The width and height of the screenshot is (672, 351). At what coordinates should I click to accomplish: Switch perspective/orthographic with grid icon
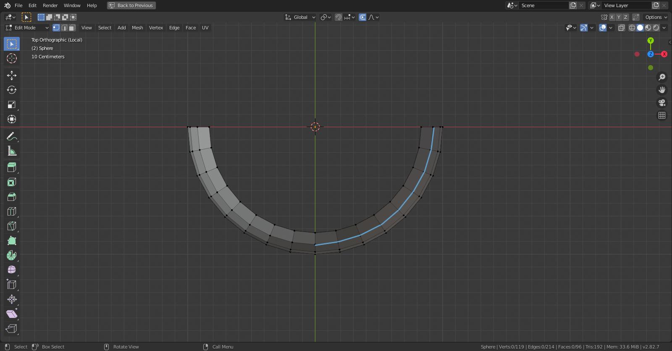(662, 115)
